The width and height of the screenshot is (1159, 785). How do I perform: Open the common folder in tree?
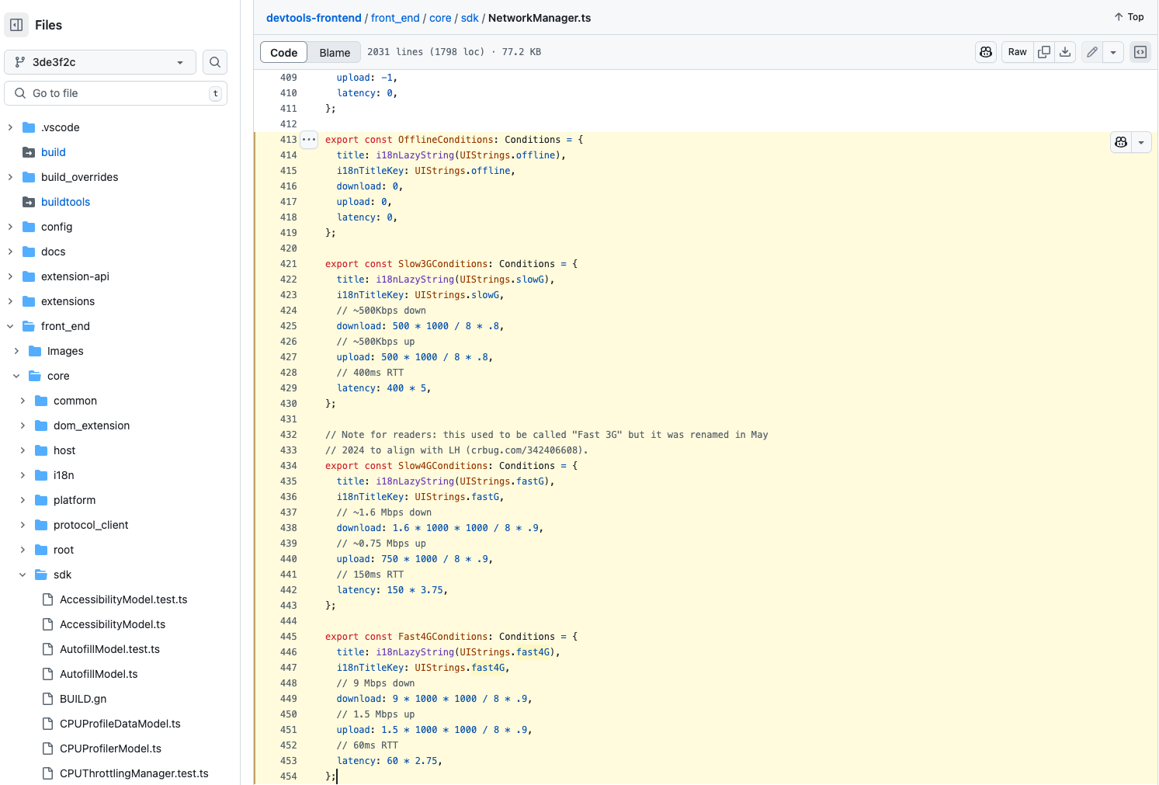pos(75,401)
